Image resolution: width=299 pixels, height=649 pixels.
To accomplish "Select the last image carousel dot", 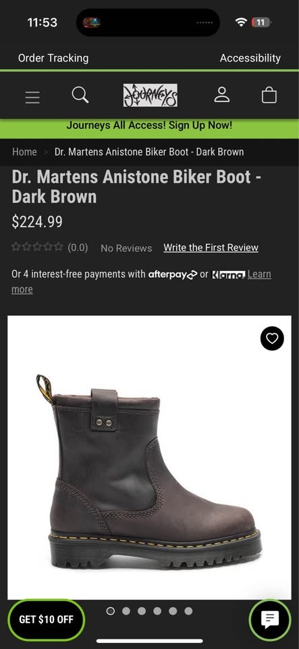I will (188, 611).
